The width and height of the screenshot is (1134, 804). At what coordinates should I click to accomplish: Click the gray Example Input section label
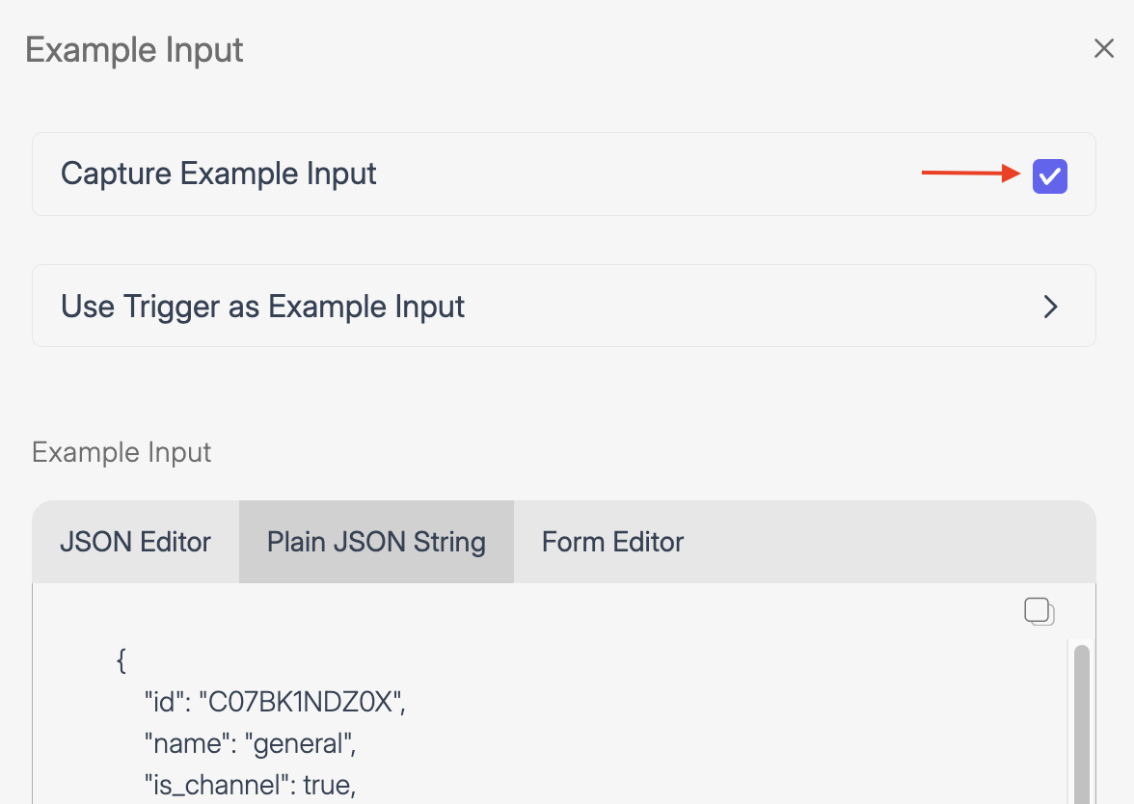(121, 452)
